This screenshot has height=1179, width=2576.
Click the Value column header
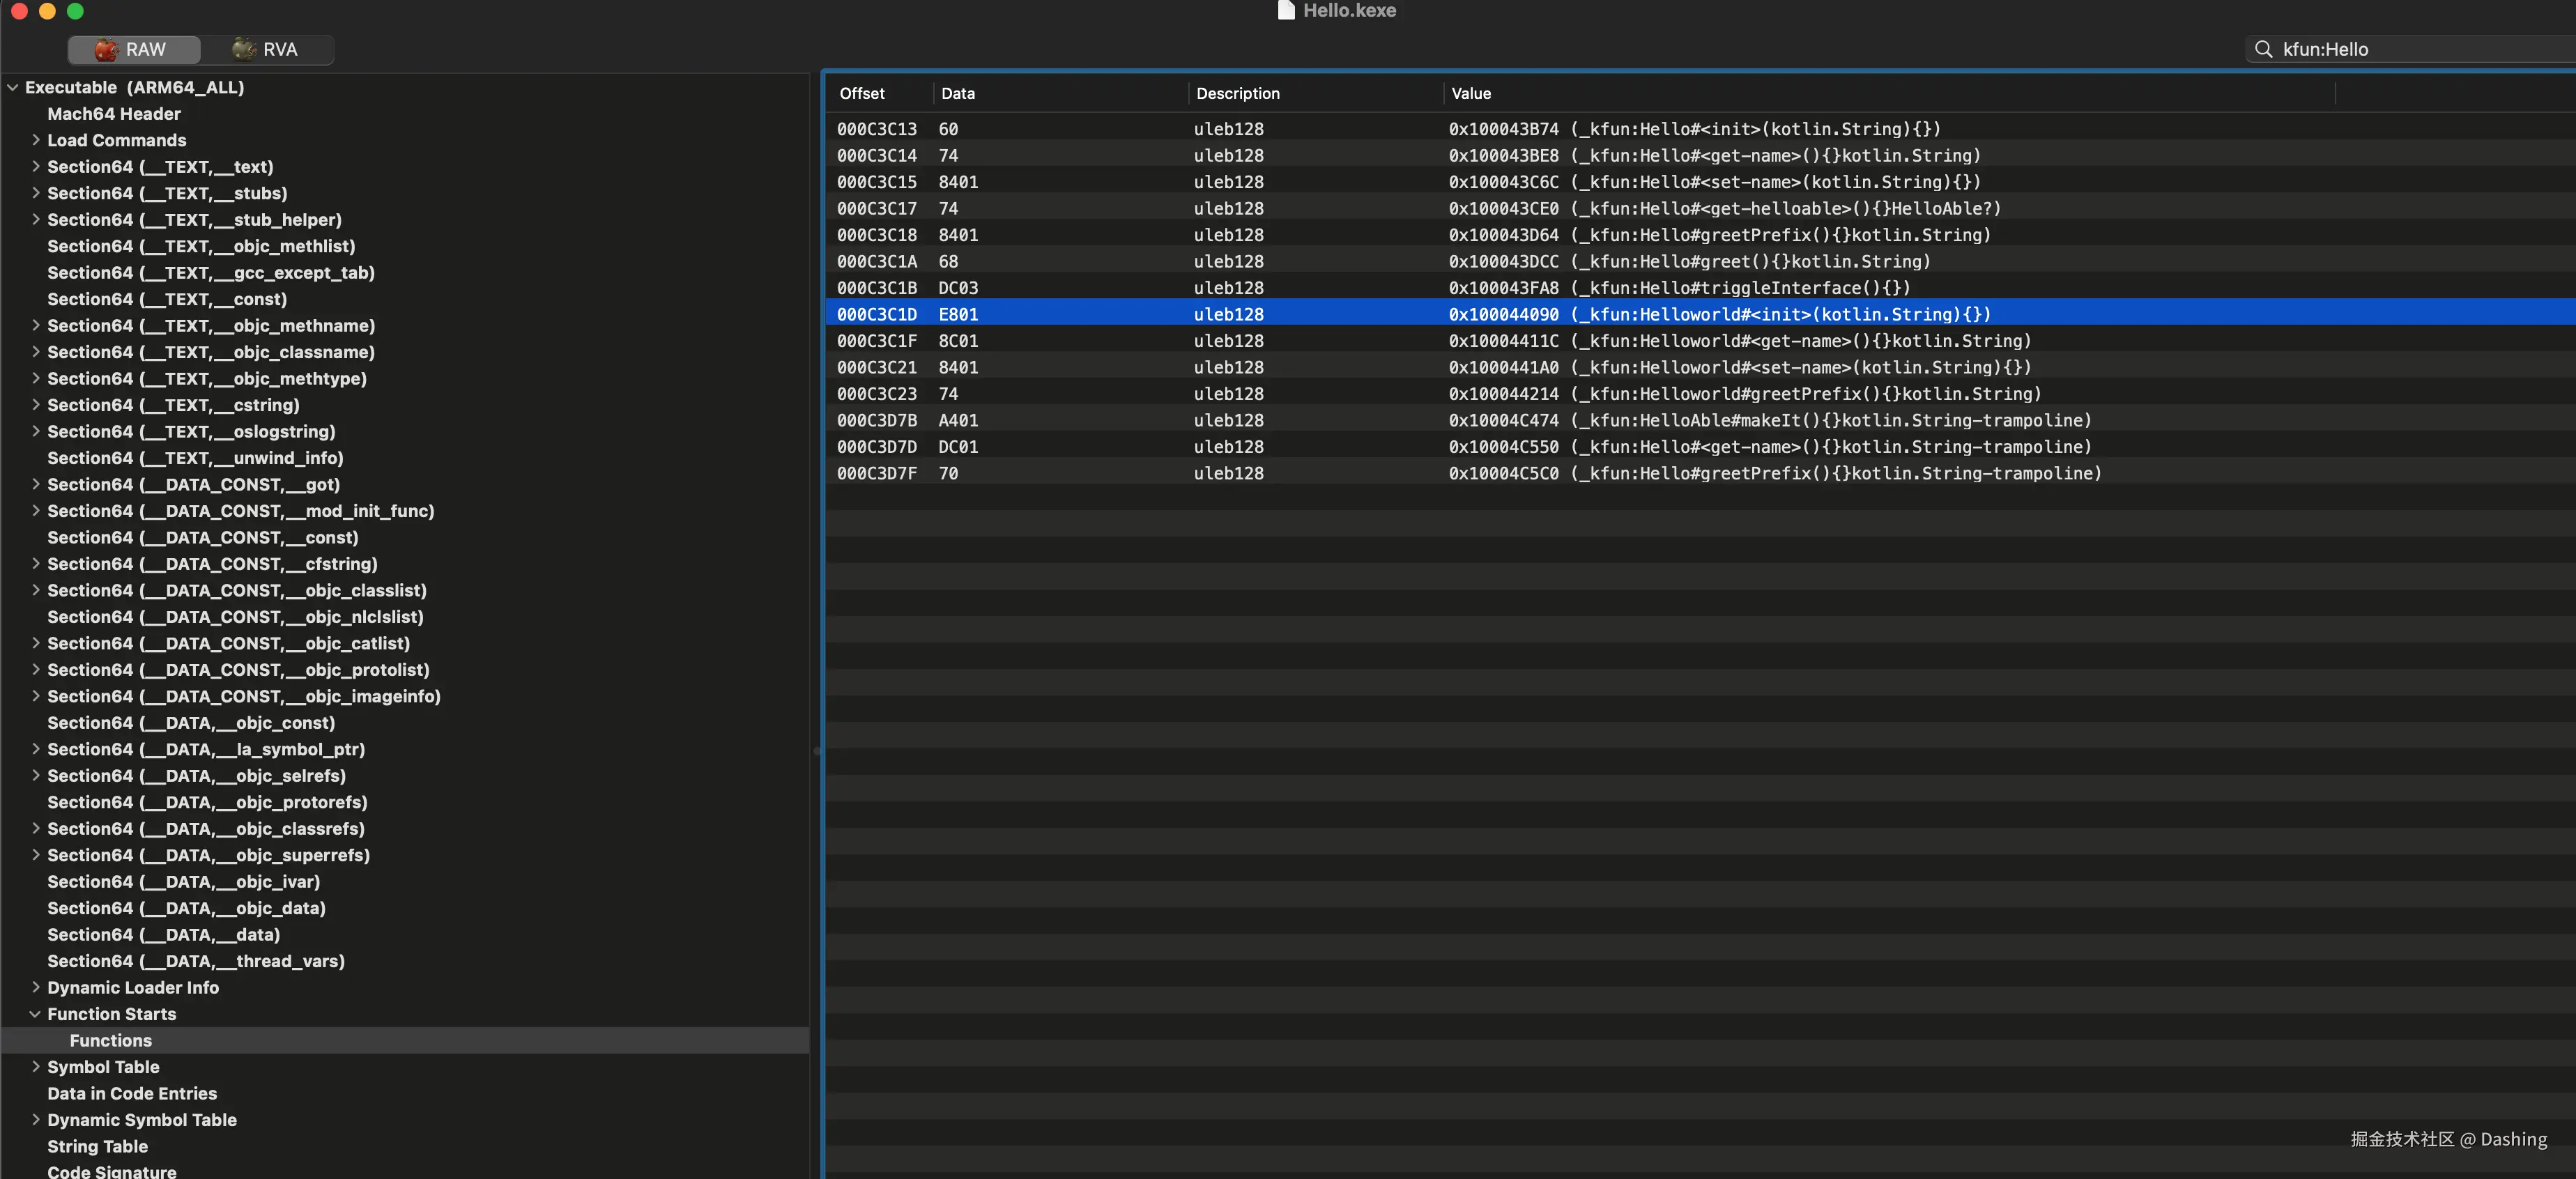point(1471,93)
